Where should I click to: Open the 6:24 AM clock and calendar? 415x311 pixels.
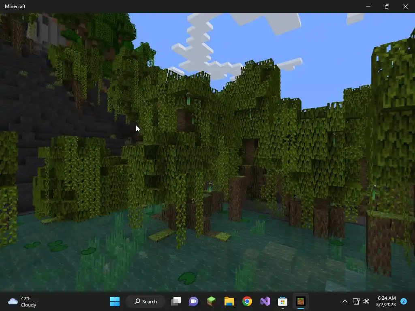(x=386, y=301)
